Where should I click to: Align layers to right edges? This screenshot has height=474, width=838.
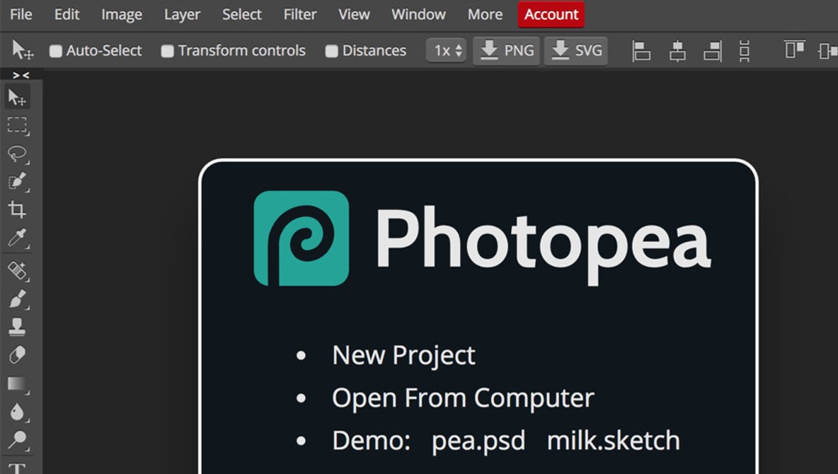coord(713,51)
